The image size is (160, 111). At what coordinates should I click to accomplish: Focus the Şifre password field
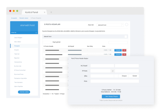pos(102,76)
